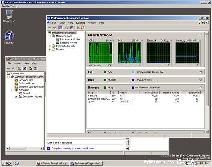The width and height of the screenshot is (212, 167).
Task: Click red Stop icon in Performance toolbar
Action: [83, 28]
